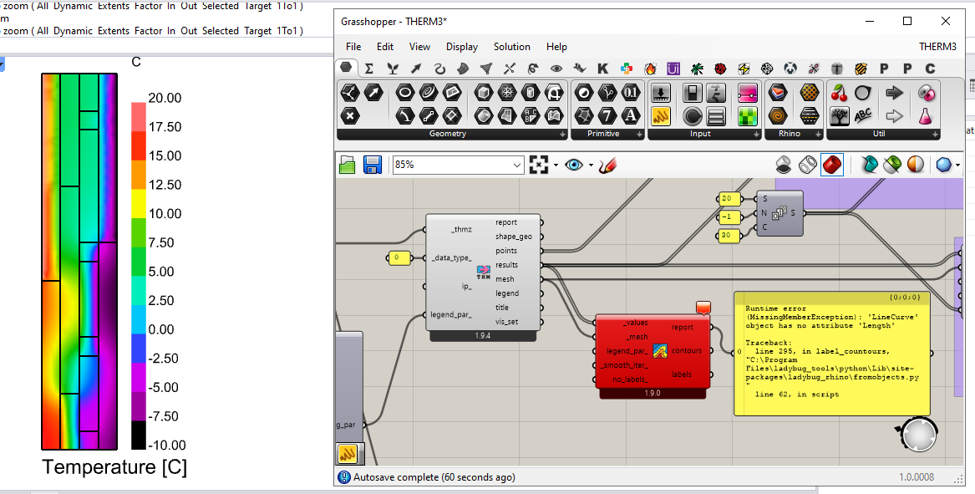Open the Solution menu
The height and width of the screenshot is (494, 975).
pyautogui.click(x=511, y=47)
